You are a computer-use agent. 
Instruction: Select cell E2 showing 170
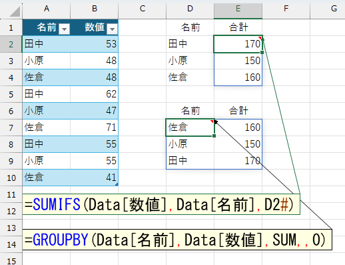[238, 44]
